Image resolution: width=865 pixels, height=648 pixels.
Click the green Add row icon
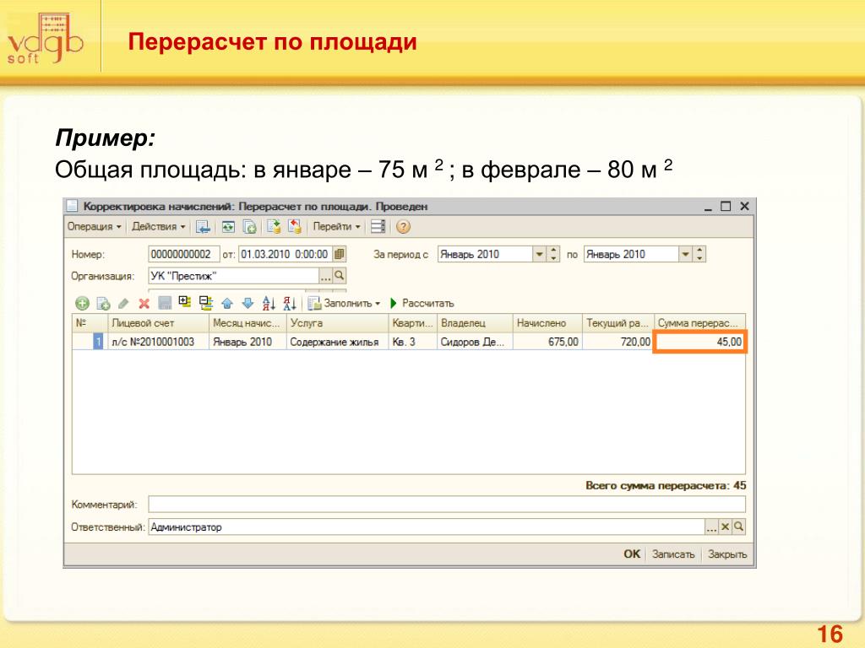82,303
